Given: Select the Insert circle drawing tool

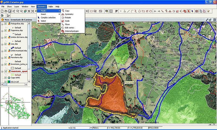Looking at the screenshot, I should pyautogui.click(x=147, y=11).
